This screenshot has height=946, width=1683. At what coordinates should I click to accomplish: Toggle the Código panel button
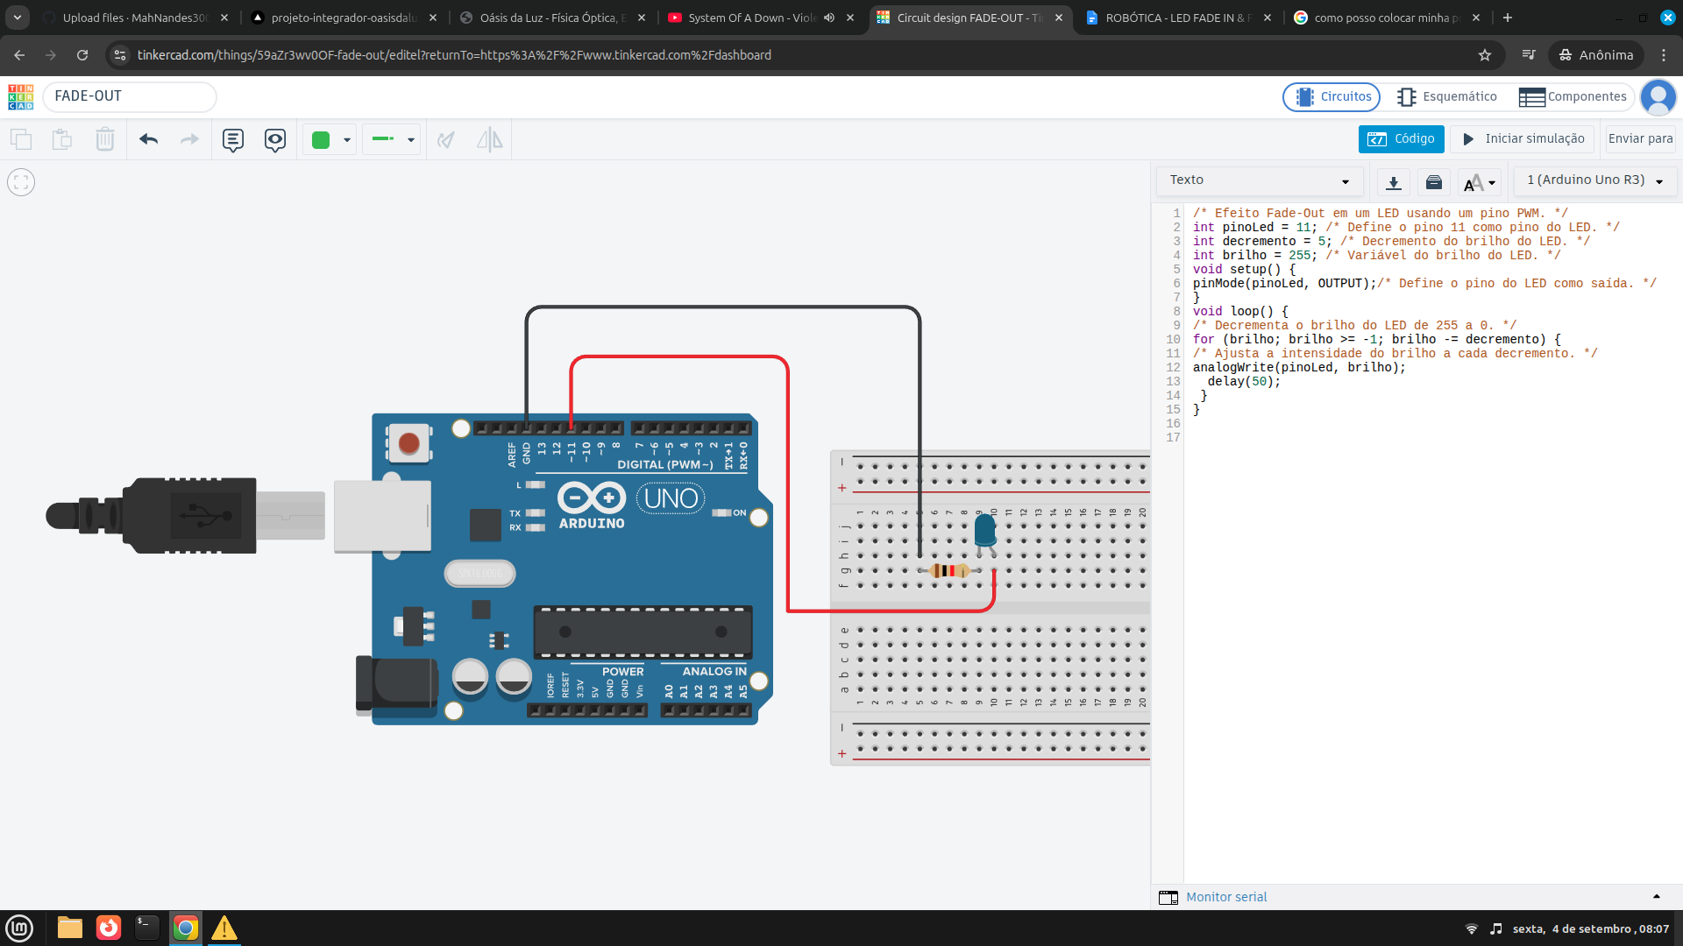tap(1401, 139)
